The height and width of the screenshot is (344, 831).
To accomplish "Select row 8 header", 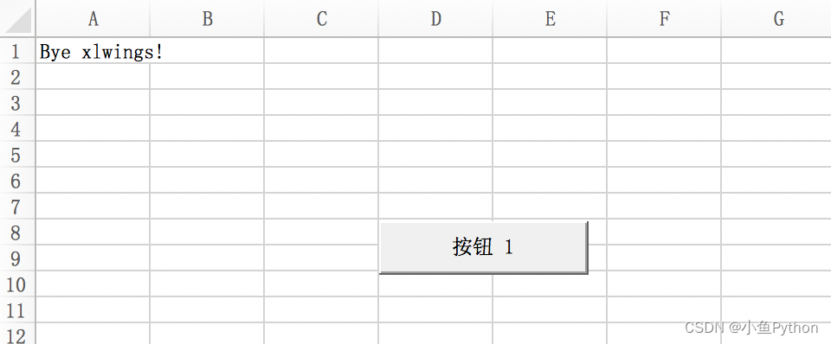I will point(17,233).
